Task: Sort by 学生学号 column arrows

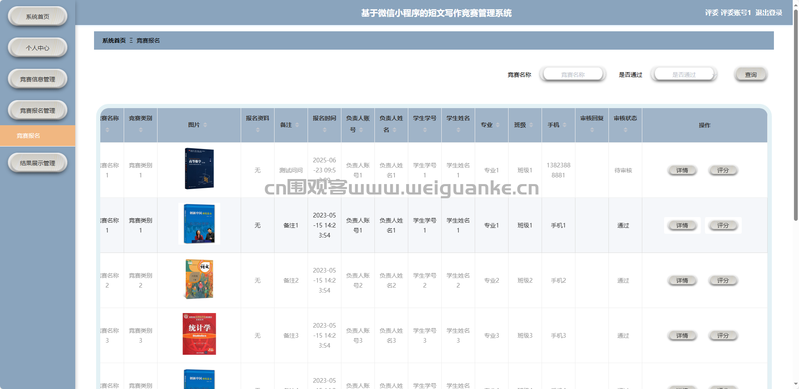Action: coord(425,130)
